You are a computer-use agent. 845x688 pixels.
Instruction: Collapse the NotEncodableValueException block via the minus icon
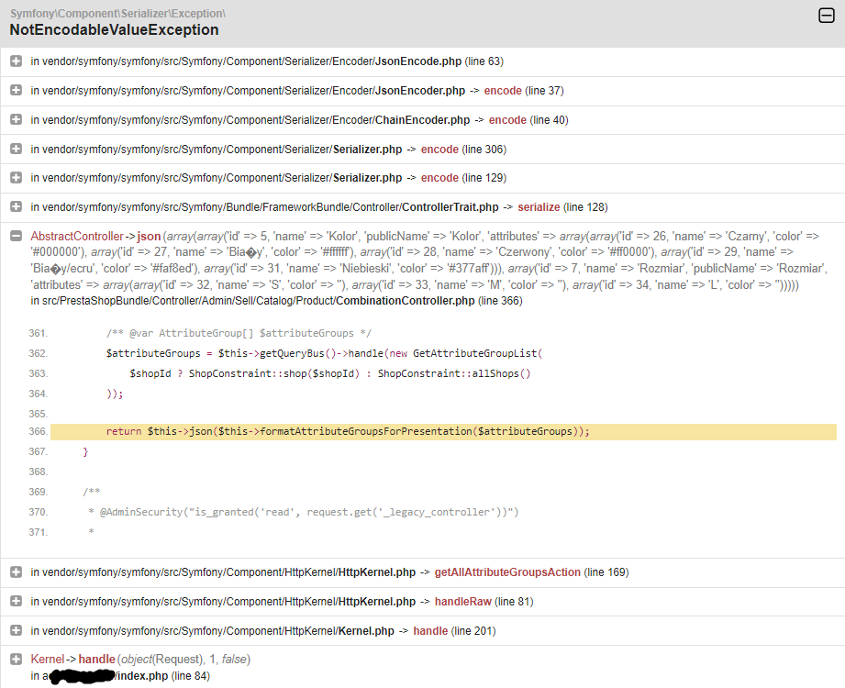click(x=826, y=16)
